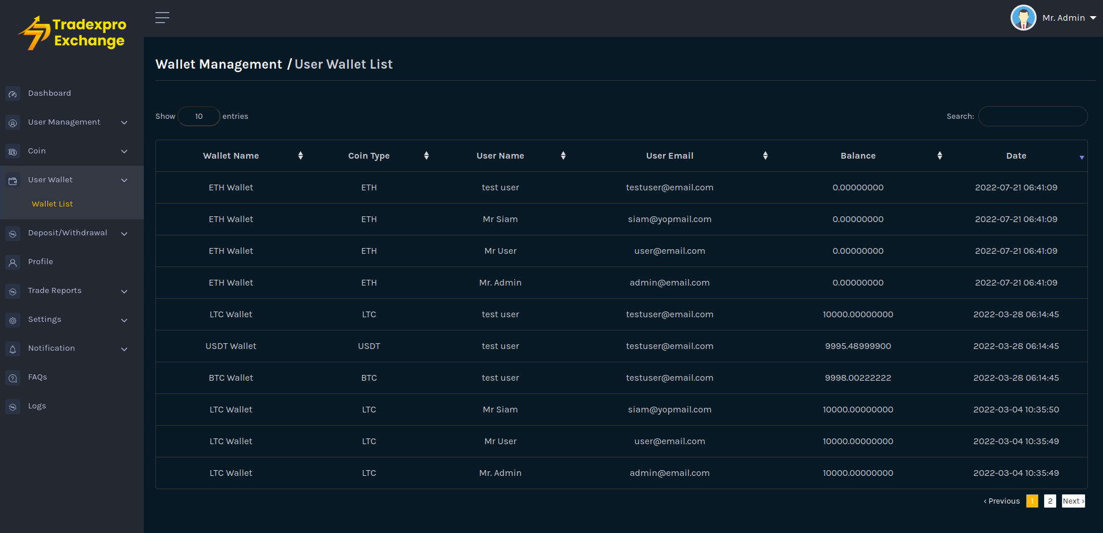Go to the Next page
The image size is (1103, 533).
pos(1073,501)
